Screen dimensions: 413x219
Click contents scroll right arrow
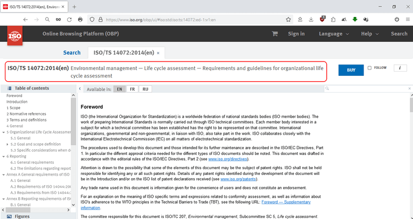pyautogui.click(x=68, y=210)
